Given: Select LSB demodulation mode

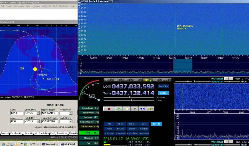Looking at the screenshot, I should tap(137, 80).
